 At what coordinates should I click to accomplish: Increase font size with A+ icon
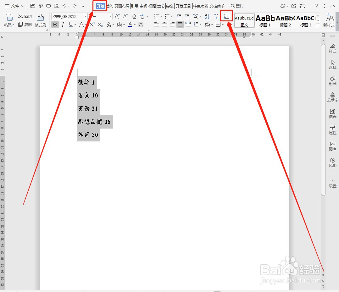click(117, 16)
